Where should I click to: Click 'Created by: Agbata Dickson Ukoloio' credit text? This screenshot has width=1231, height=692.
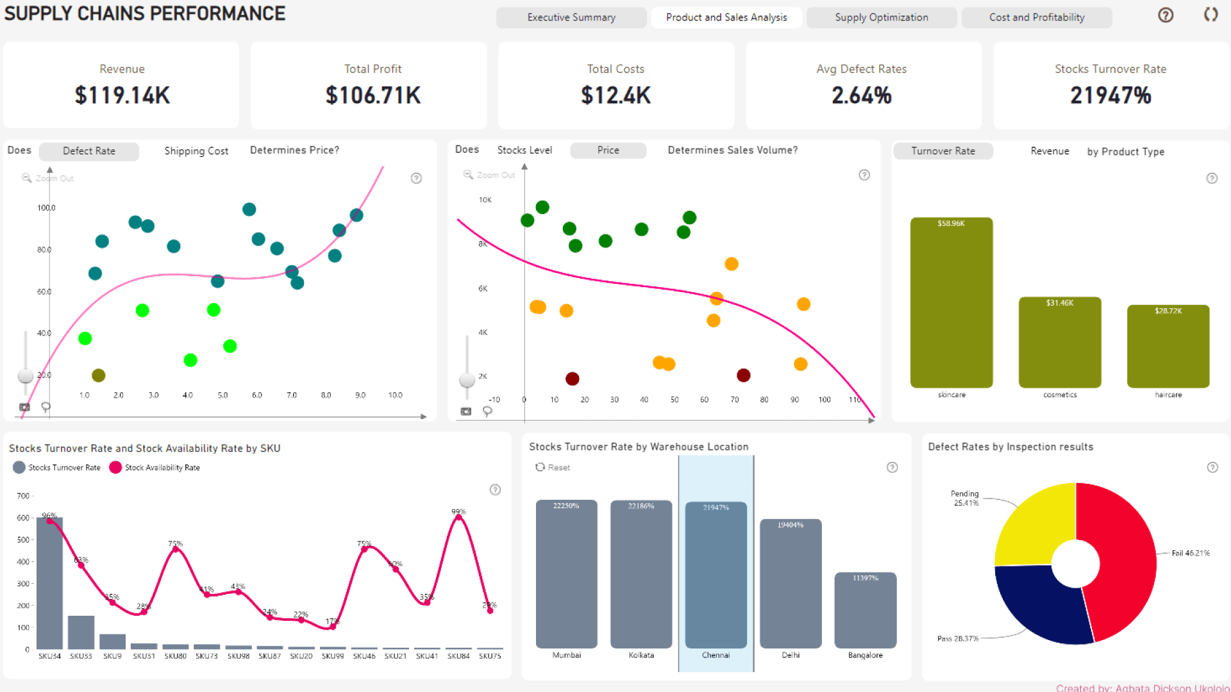[1143, 688]
